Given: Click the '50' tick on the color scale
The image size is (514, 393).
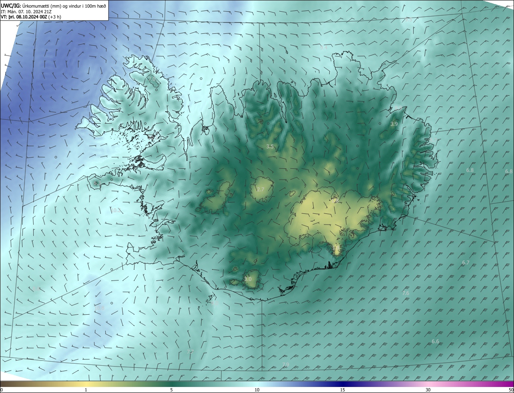Looking at the screenshot, I should click(x=511, y=390).
